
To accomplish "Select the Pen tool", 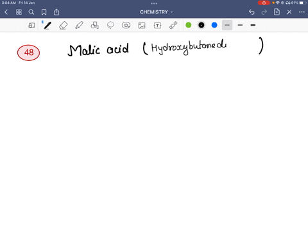I will [47, 25].
